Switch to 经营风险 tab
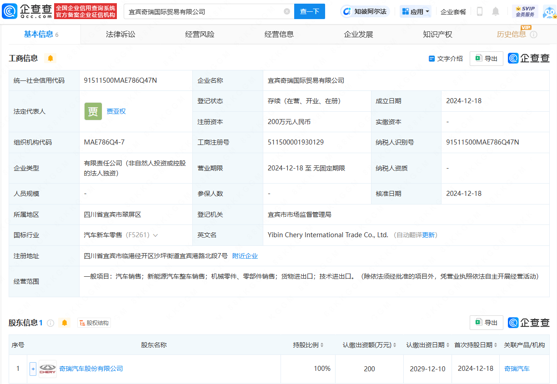Viewport: 557px width, 384px height. 200,34
